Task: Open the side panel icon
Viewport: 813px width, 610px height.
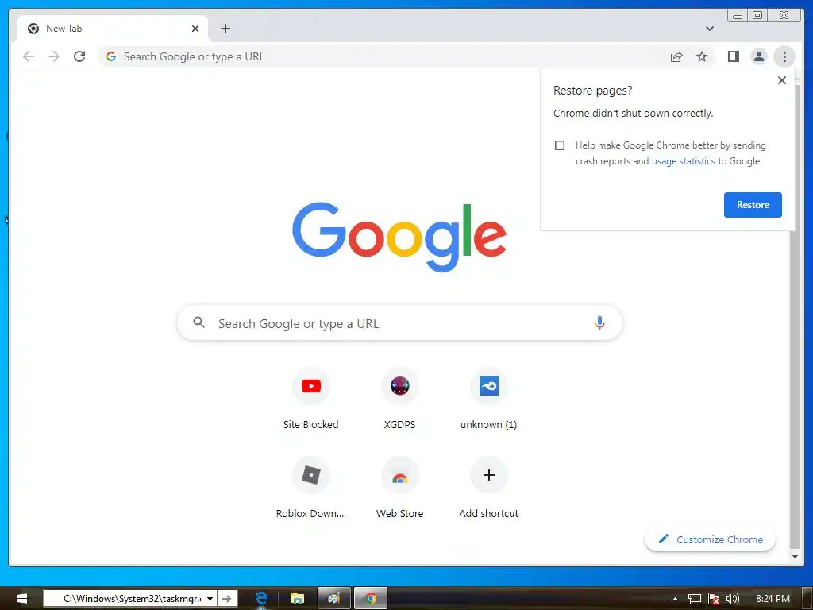Action: tap(733, 56)
